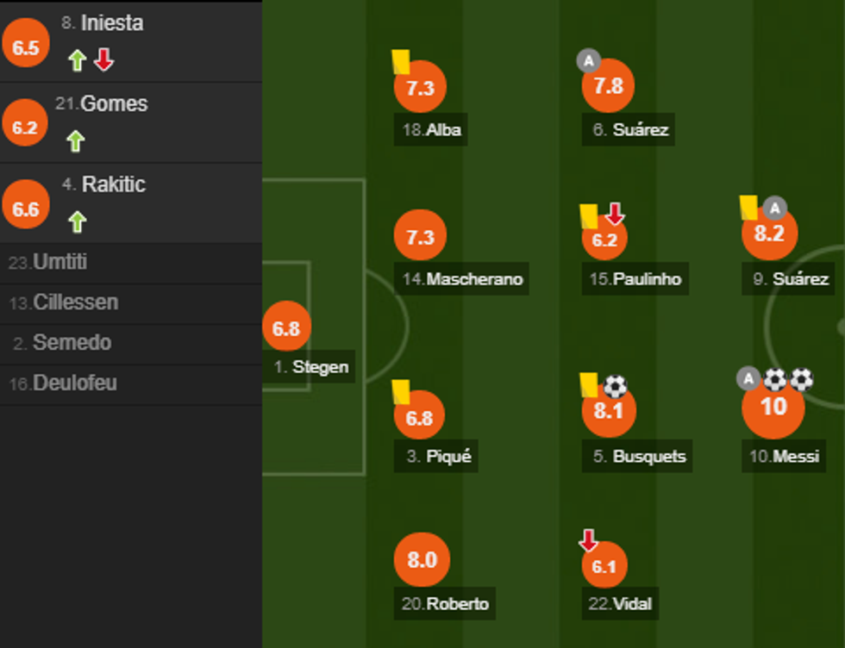Click Alba's yellow card icon
Screen dimensions: 845x648
point(400,61)
